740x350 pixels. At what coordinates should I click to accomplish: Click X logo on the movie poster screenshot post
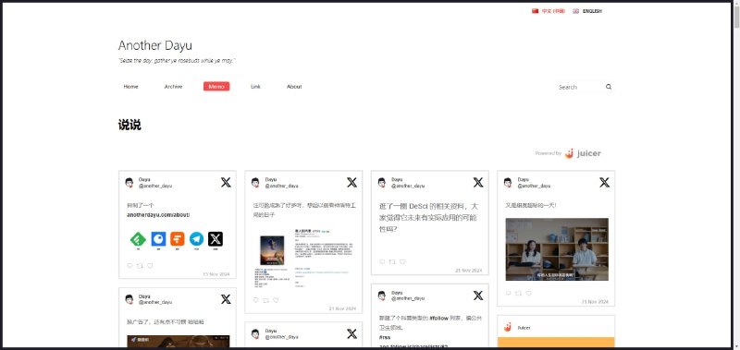pyautogui.click(x=352, y=182)
